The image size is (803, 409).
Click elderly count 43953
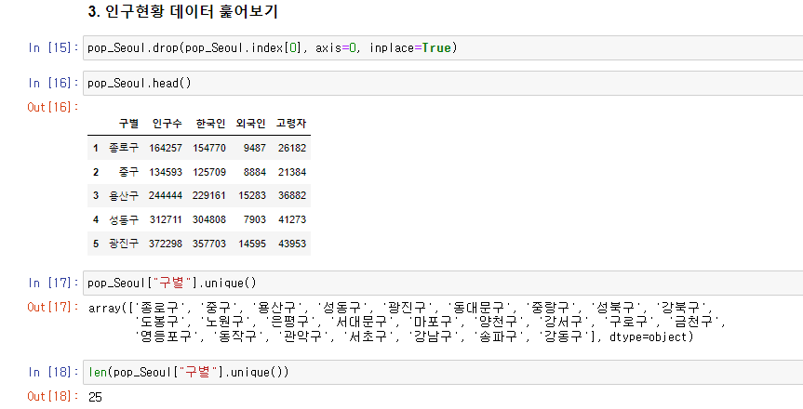[292, 244]
